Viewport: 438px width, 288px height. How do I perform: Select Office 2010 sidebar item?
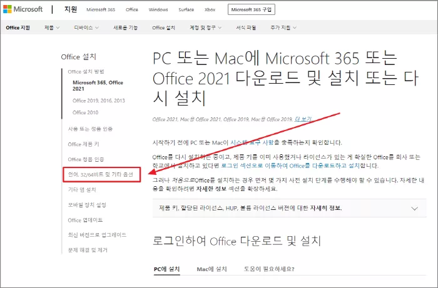click(x=85, y=112)
